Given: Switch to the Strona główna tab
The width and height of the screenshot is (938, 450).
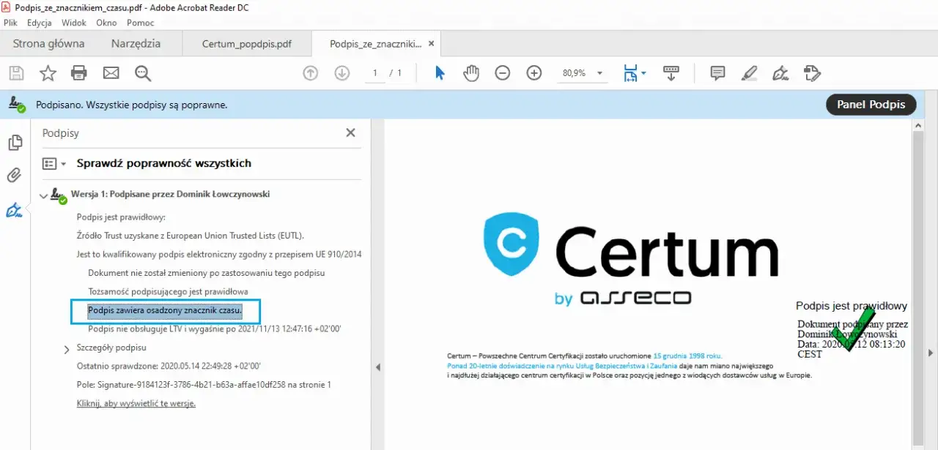Looking at the screenshot, I should pyautogui.click(x=48, y=44).
